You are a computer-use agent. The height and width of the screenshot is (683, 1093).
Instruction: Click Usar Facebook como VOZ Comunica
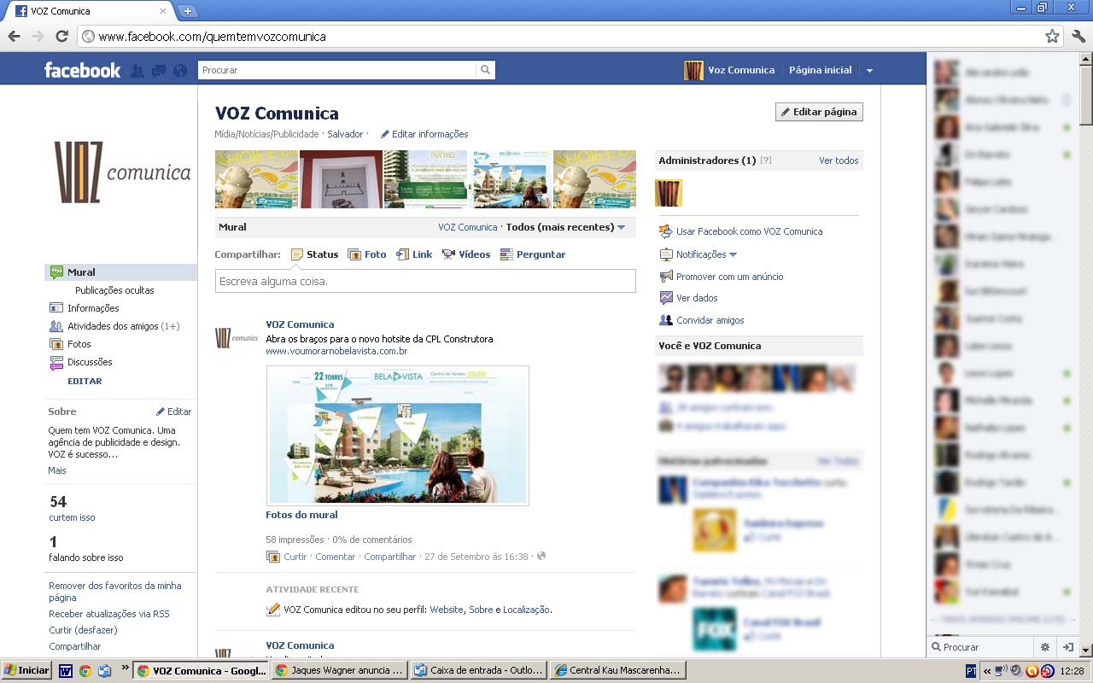tap(749, 231)
